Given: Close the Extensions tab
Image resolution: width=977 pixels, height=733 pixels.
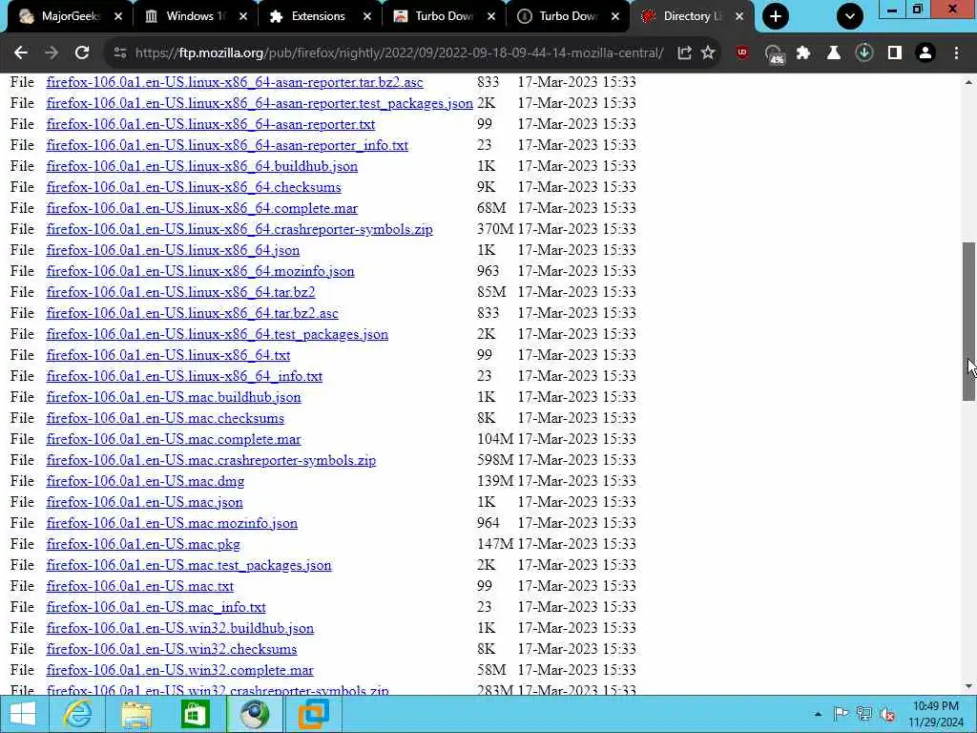Looking at the screenshot, I should coord(367,16).
